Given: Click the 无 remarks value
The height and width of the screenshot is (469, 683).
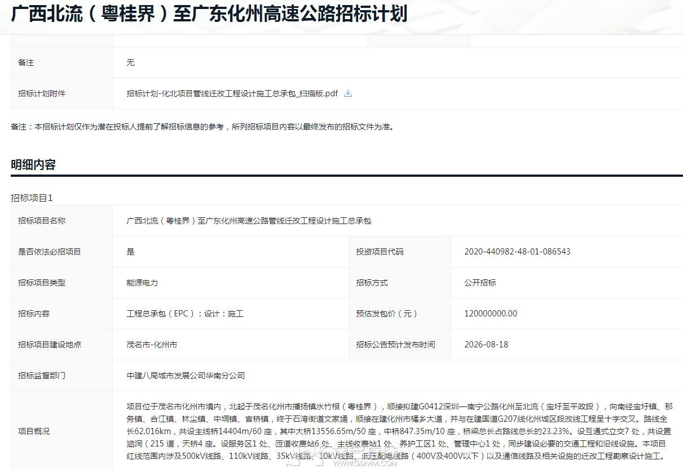Looking at the screenshot, I should tap(130, 62).
